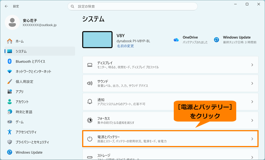The height and width of the screenshot is (160, 265).
Task: Click the アプリ apps icon
Action: tap(9, 92)
